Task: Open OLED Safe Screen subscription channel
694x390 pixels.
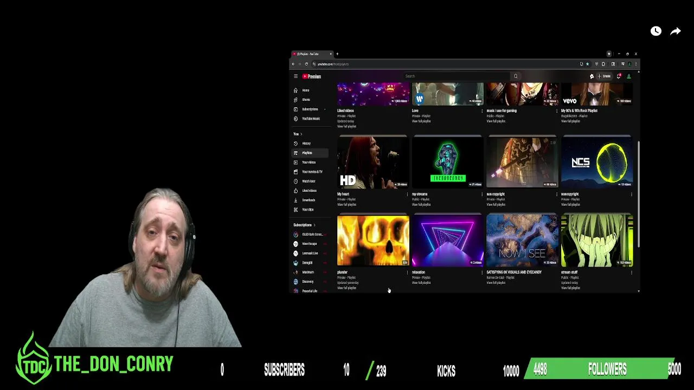Action: (x=310, y=235)
